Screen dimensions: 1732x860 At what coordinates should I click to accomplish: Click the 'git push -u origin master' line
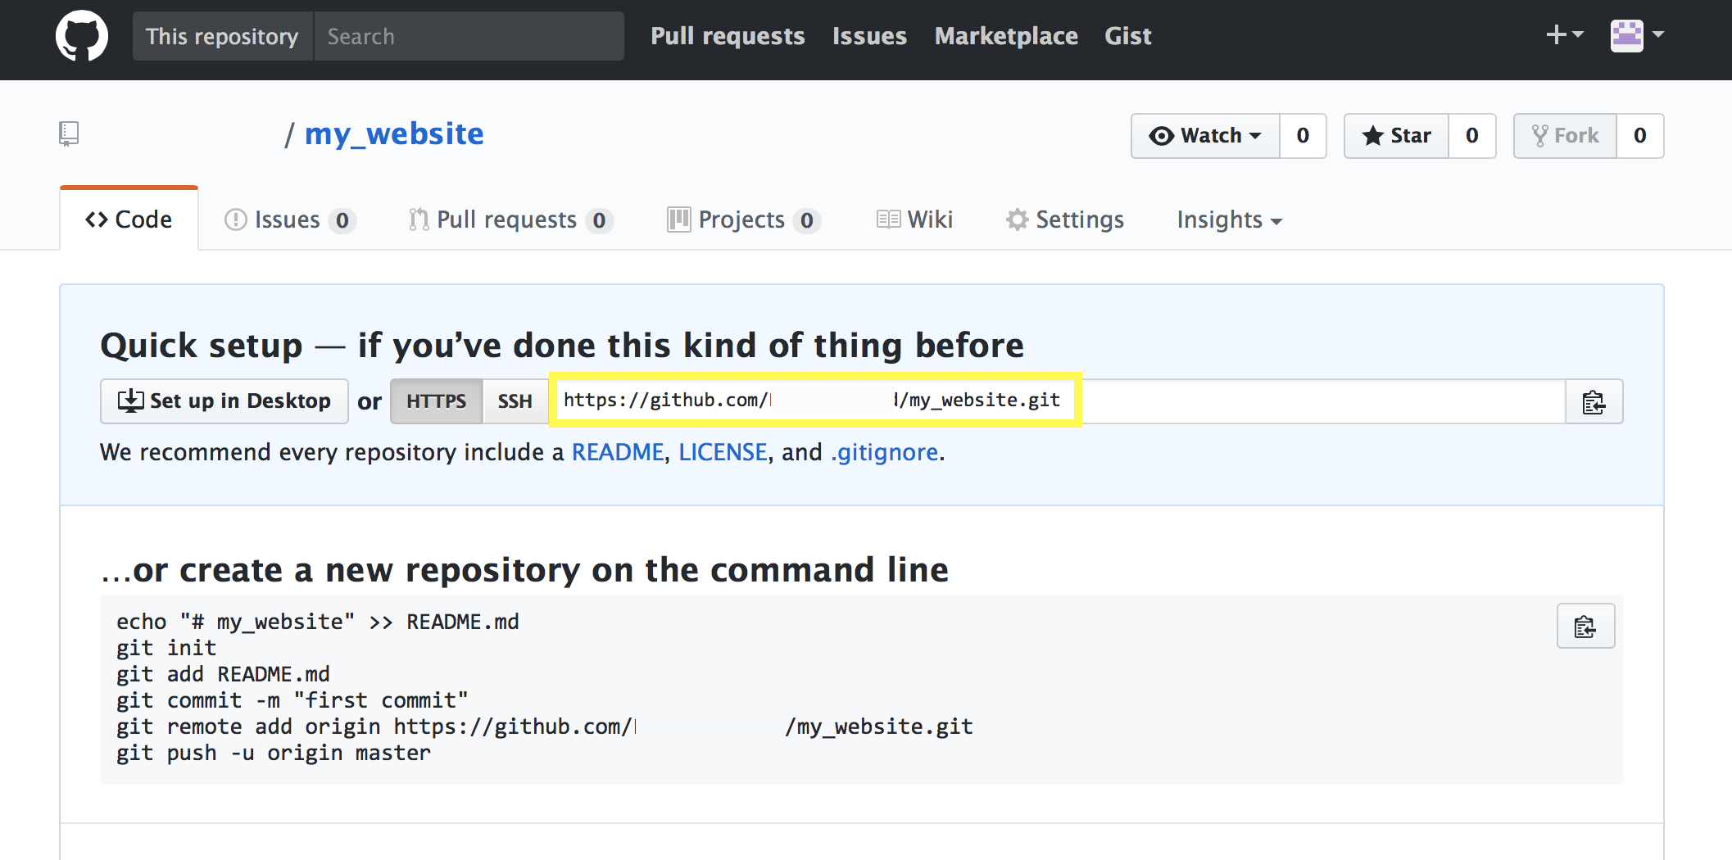(x=274, y=753)
